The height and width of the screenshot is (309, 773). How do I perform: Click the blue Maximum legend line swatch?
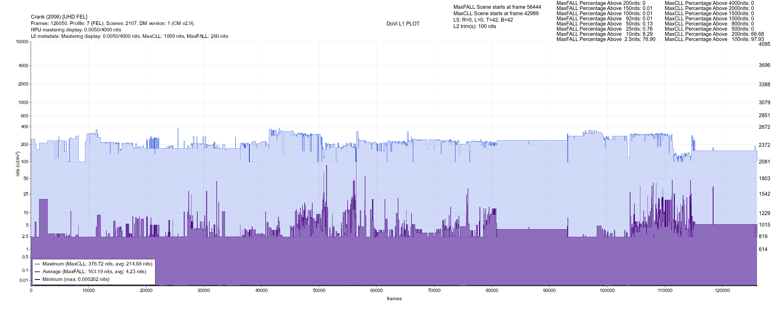point(37,264)
